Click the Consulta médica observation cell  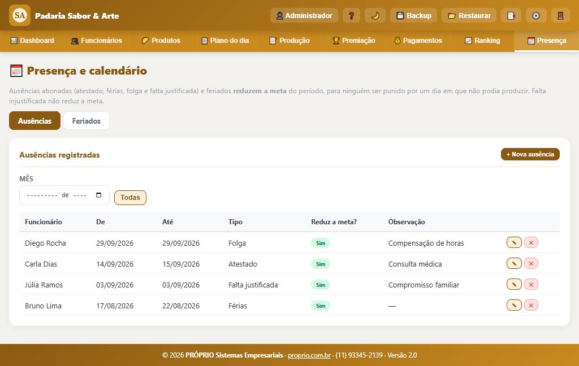[414, 264]
